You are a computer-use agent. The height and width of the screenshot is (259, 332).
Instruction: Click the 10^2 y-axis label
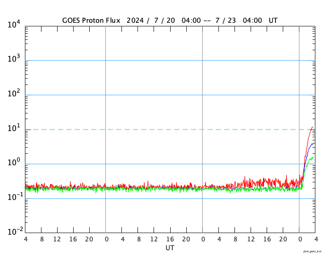[14, 93]
